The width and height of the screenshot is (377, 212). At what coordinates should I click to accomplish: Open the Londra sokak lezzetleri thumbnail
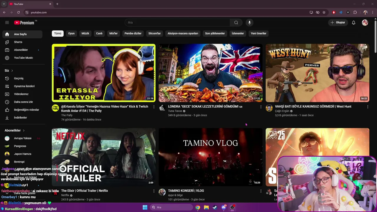[x=211, y=73]
